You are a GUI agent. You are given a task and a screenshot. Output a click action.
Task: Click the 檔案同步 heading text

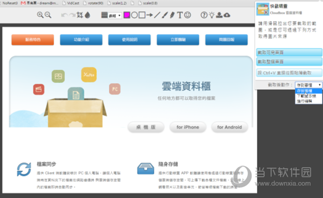coord(46,164)
